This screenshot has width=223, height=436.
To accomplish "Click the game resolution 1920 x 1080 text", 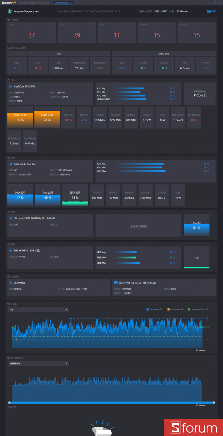I will pyautogui.click(x=161, y=11).
